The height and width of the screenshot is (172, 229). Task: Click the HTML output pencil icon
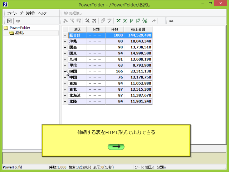(110, 21)
